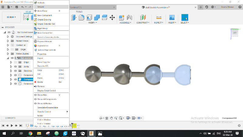Switch to the TOOLS ribbon tab
The width and height of the screenshot is (243, 137).
point(79,12)
